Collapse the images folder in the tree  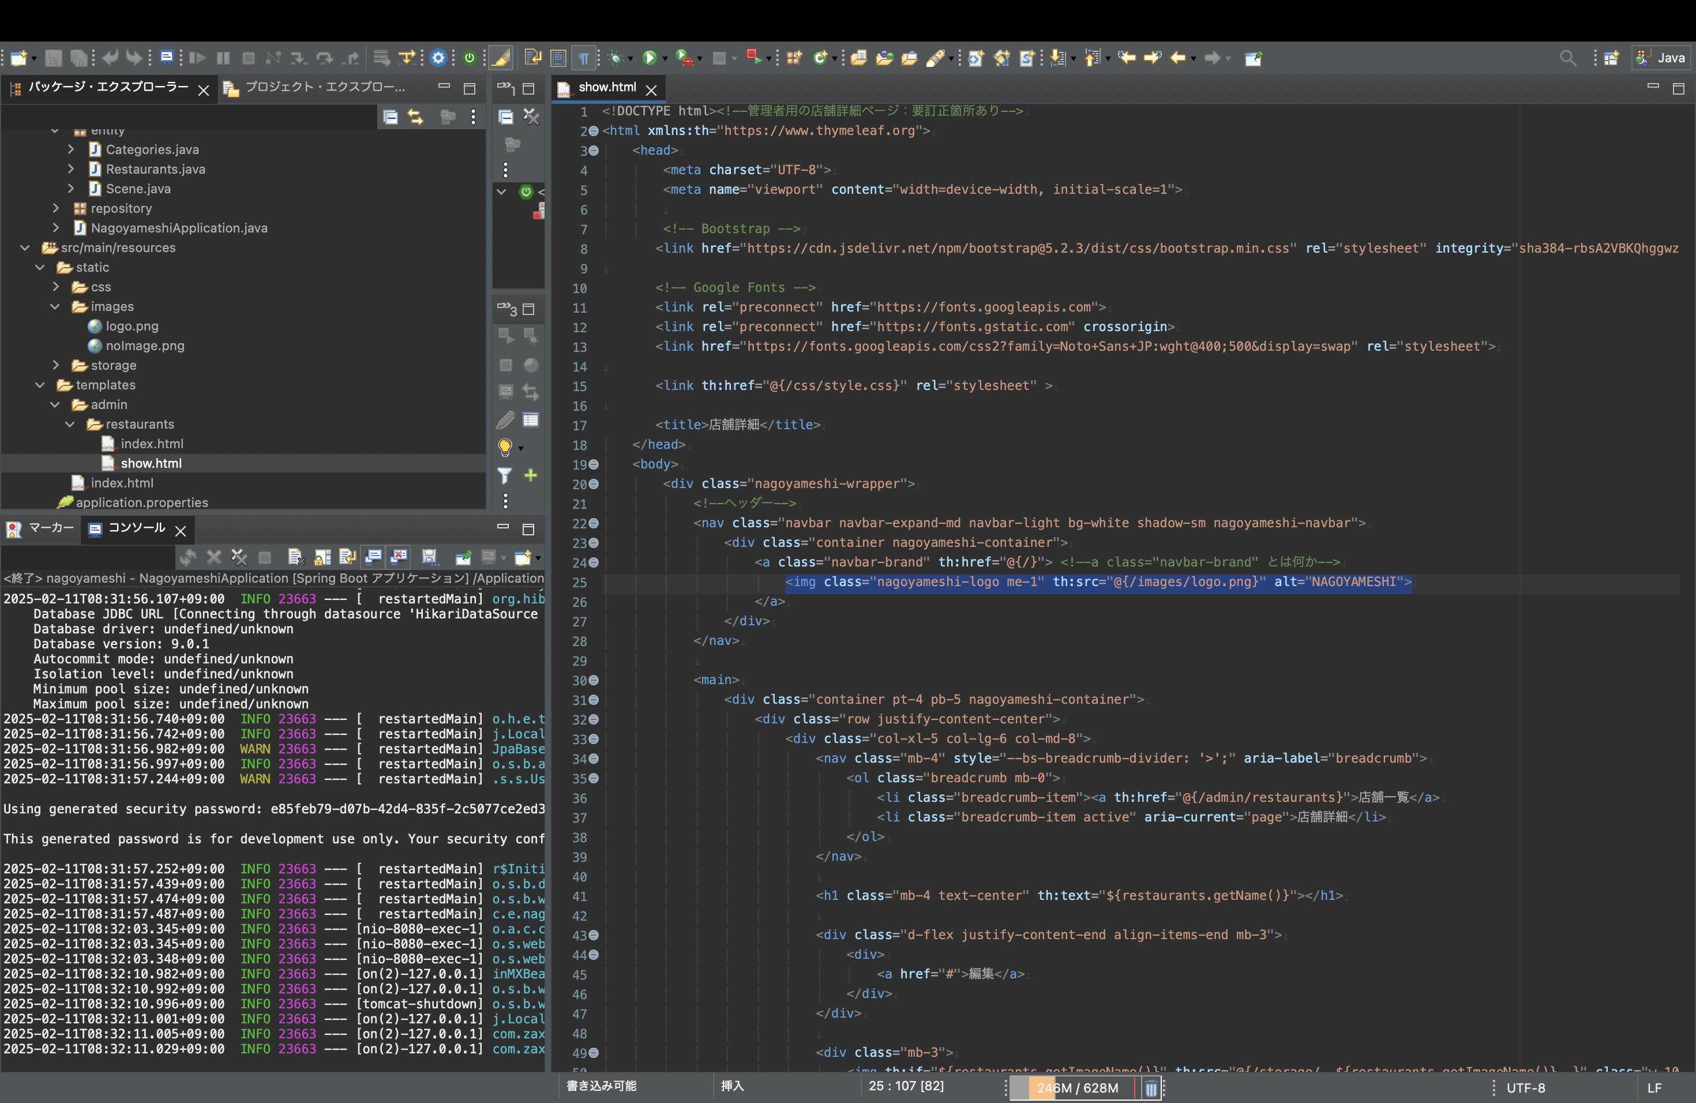click(x=55, y=306)
